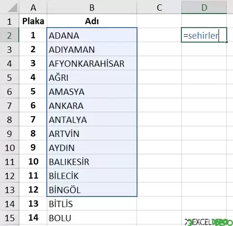233x226 pixels.
Task: Click the ExcelDepo watermark logo
Action: (x=208, y=222)
